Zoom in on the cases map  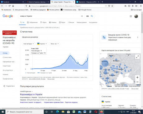(x=137, y=77)
